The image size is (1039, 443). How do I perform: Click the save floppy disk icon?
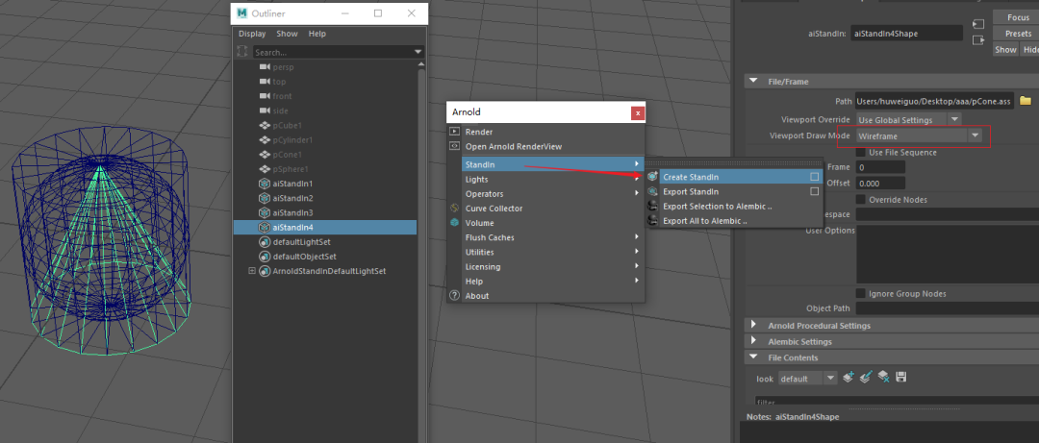pos(900,377)
